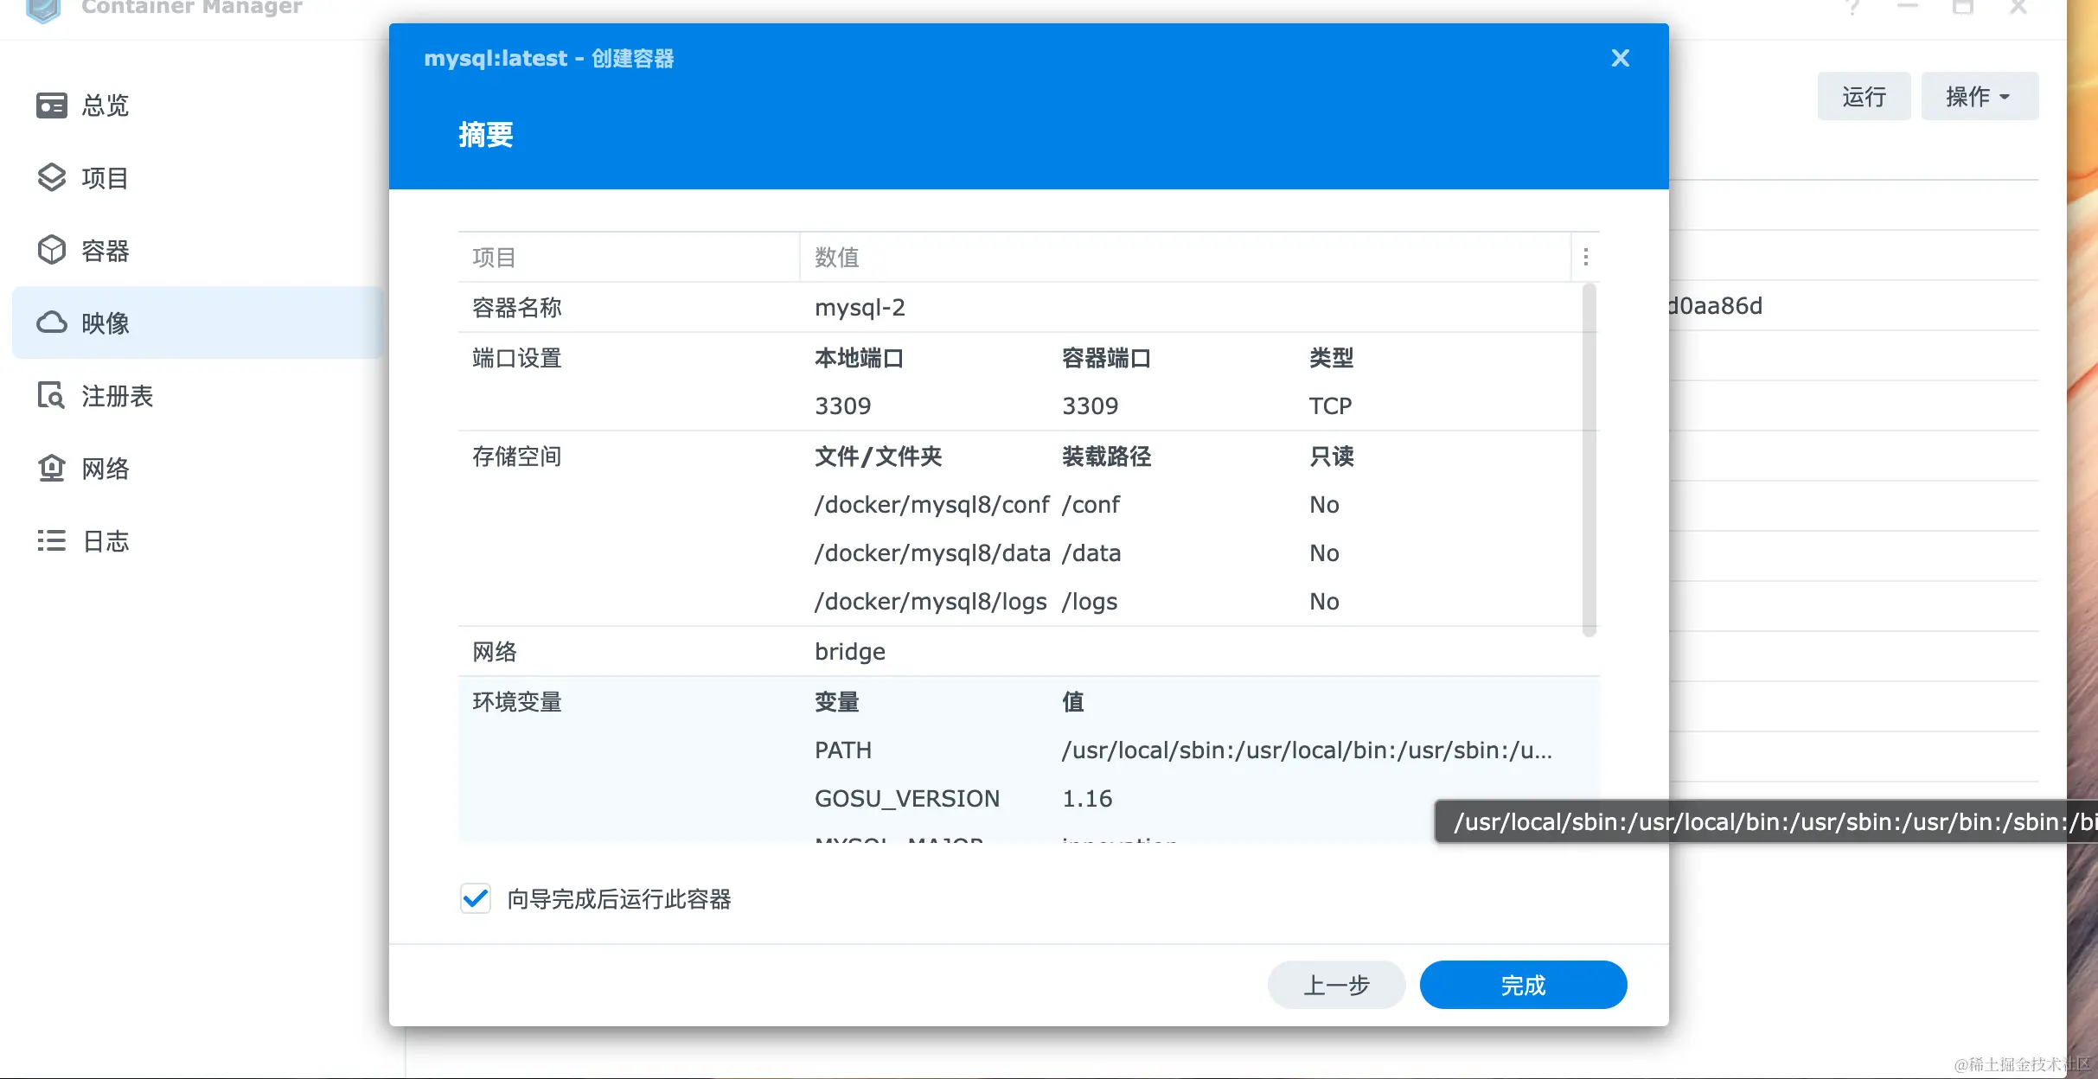Click the 总览 overview icon in sidebar

pos(51,105)
